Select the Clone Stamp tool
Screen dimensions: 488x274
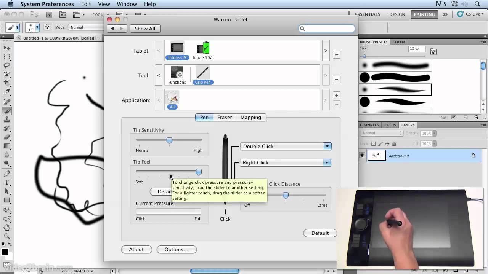point(7,120)
